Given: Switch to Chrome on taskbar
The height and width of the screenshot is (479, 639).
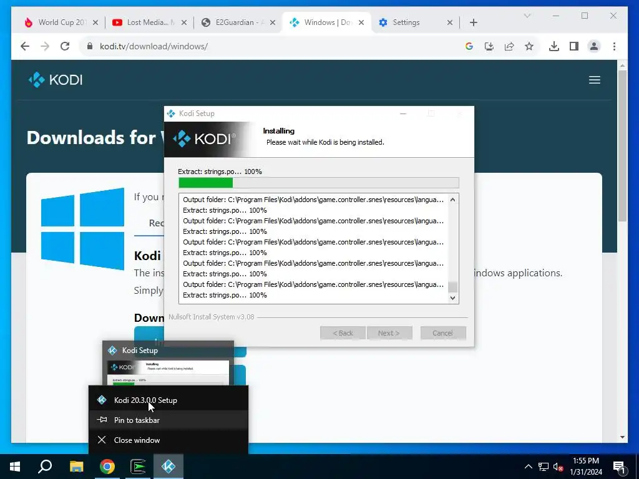Looking at the screenshot, I should 107,467.
